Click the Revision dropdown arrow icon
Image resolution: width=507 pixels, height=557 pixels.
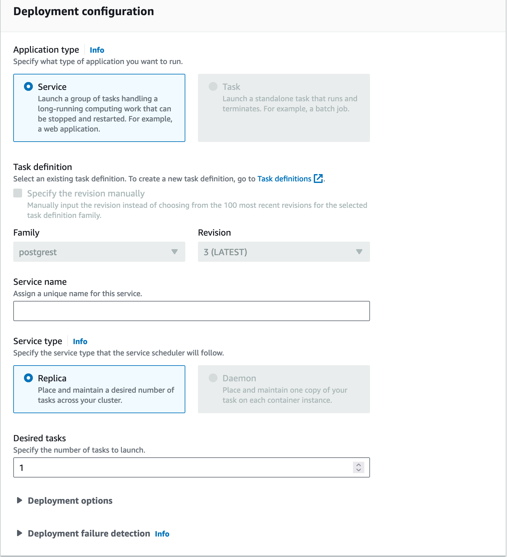tap(359, 252)
